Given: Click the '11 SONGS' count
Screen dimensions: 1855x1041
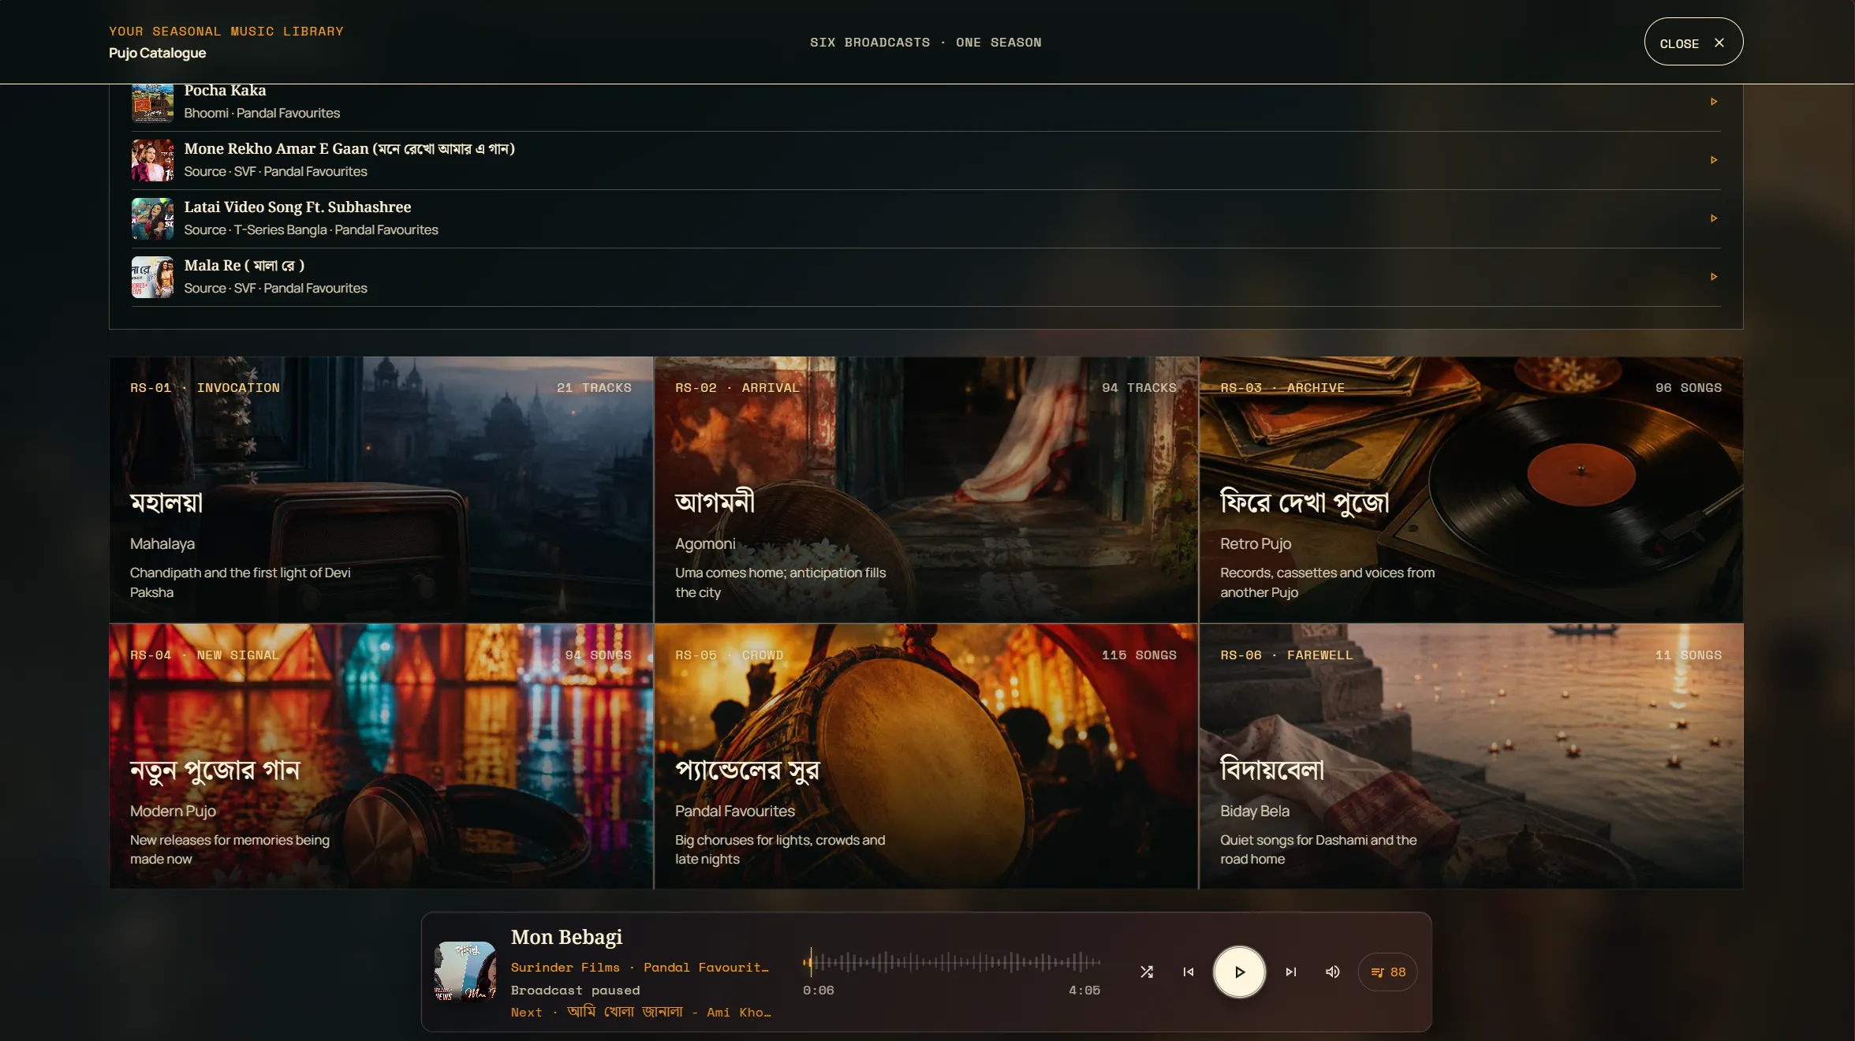Looking at the screenshot, I should 1689,655.
